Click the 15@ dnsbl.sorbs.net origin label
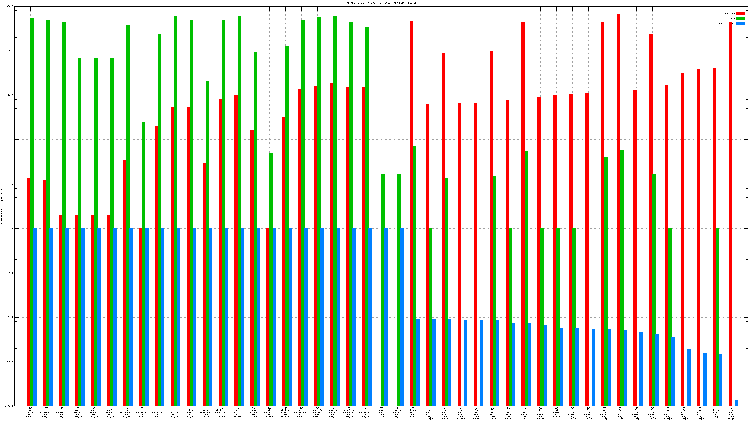This screenshot has width=752, height=423. click(x=397, y=412)
